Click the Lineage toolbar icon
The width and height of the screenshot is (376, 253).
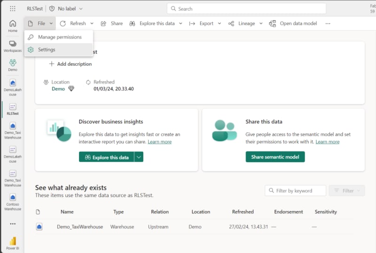click(231, 24)
